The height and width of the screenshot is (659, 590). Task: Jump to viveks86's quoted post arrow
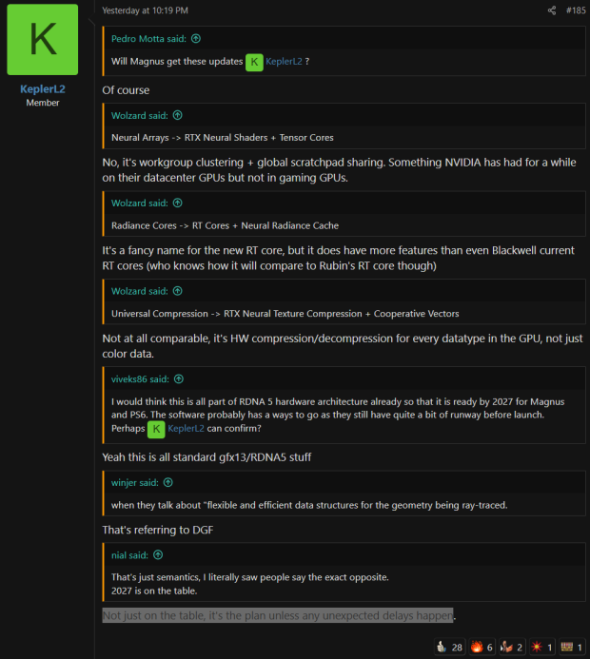click(x=179, y=379)
